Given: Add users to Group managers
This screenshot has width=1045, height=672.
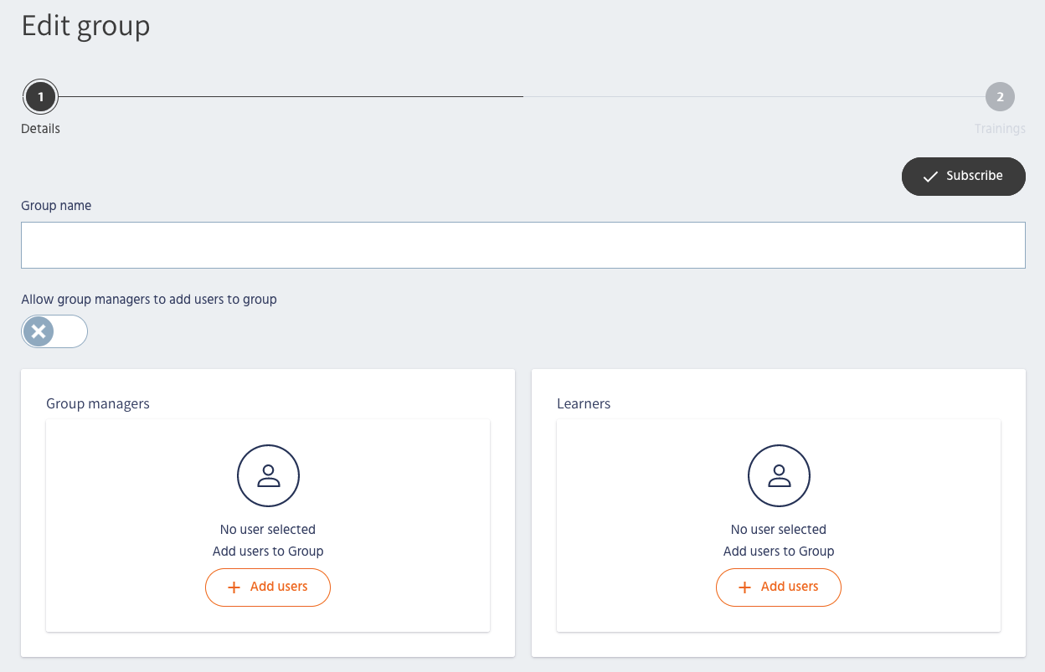Looking at the screenshot, I should click(x=268, y=587).
